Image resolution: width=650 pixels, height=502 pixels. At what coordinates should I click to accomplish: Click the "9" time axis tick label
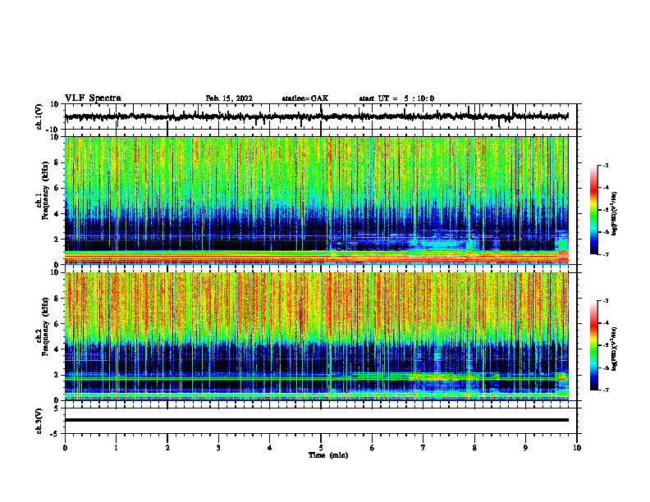[x=525, y=448]
